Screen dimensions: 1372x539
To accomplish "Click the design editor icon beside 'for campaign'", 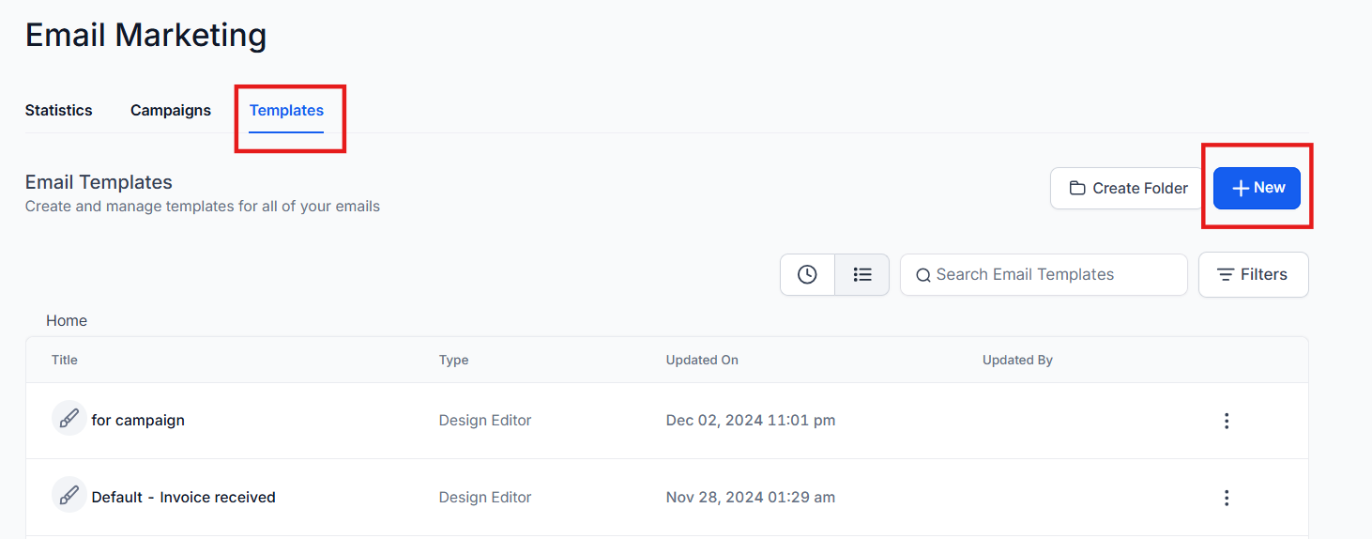I will click(x=69, y=419).
